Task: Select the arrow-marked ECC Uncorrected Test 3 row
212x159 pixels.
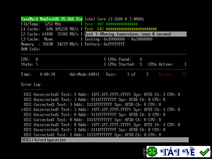Action: pyautogui.click(x=101, y=110)
